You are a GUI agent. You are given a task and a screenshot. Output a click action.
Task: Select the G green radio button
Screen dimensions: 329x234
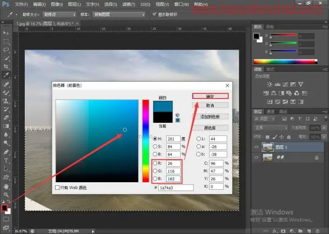coord(155,171)
